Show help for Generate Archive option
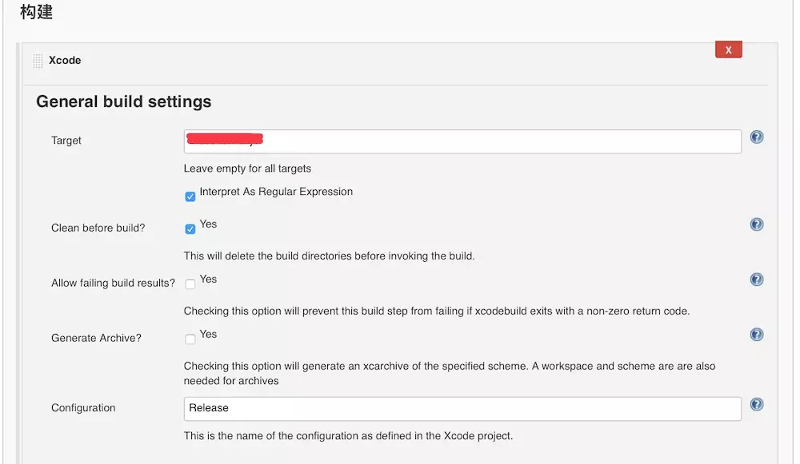The height and width of the screenshot is (464, 800). 757,335
